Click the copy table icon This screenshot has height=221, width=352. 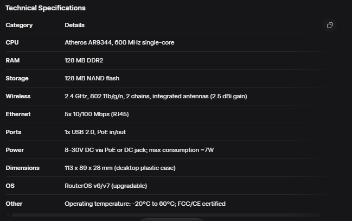pyautogui.click(x=329, y=26)
